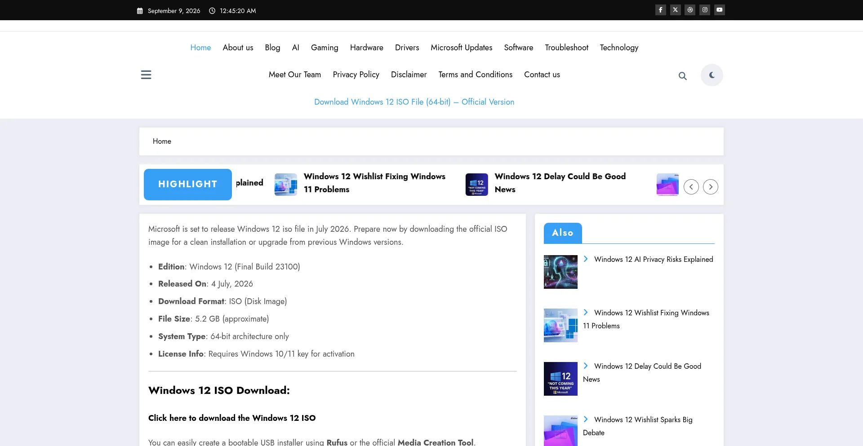Click here to download the Windows 12 ISO

point(232,418)
